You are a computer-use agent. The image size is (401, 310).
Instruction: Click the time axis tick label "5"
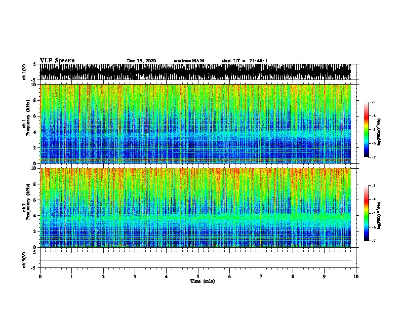point(198,277)
